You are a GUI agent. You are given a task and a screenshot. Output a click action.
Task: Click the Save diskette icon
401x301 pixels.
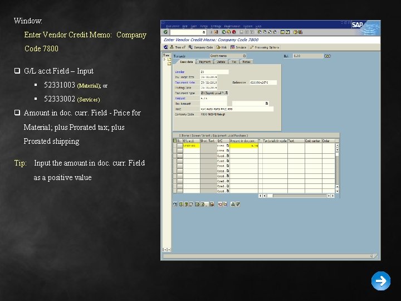216,32
